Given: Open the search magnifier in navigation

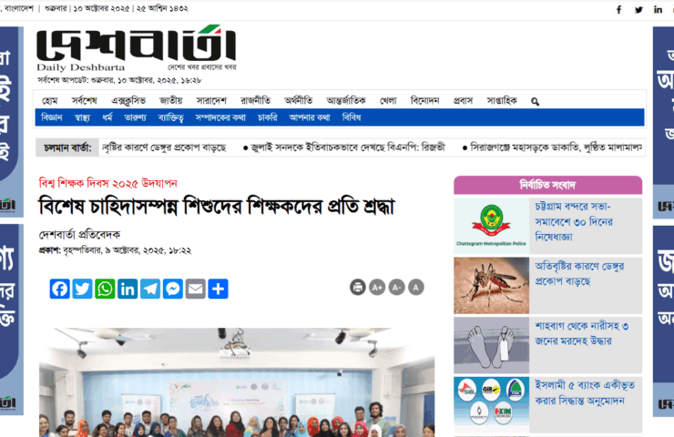Looking at the screenshot, I should (535, 101).
